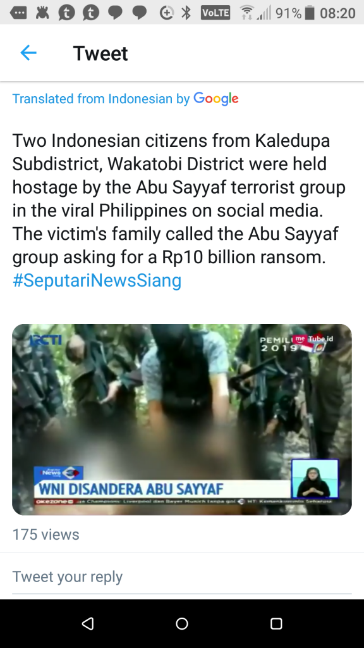Tap the 08:20 clock in status bar
Screen dimensions: 364x648
click(x=337, y=13)
